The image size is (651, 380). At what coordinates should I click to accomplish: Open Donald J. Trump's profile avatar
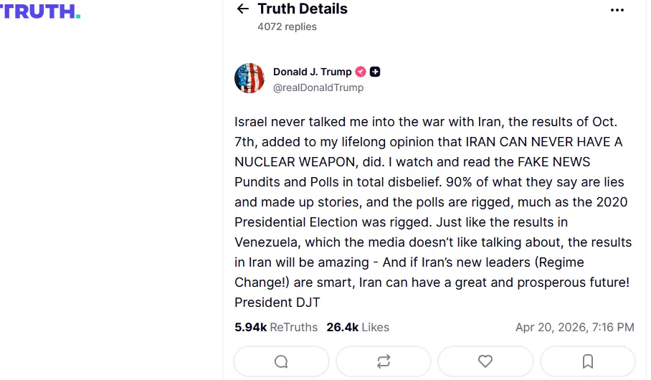(250, 78)
